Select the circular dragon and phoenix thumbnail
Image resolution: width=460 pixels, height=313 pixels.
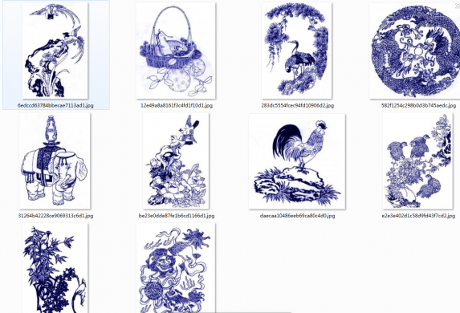(x=415, y=51)
